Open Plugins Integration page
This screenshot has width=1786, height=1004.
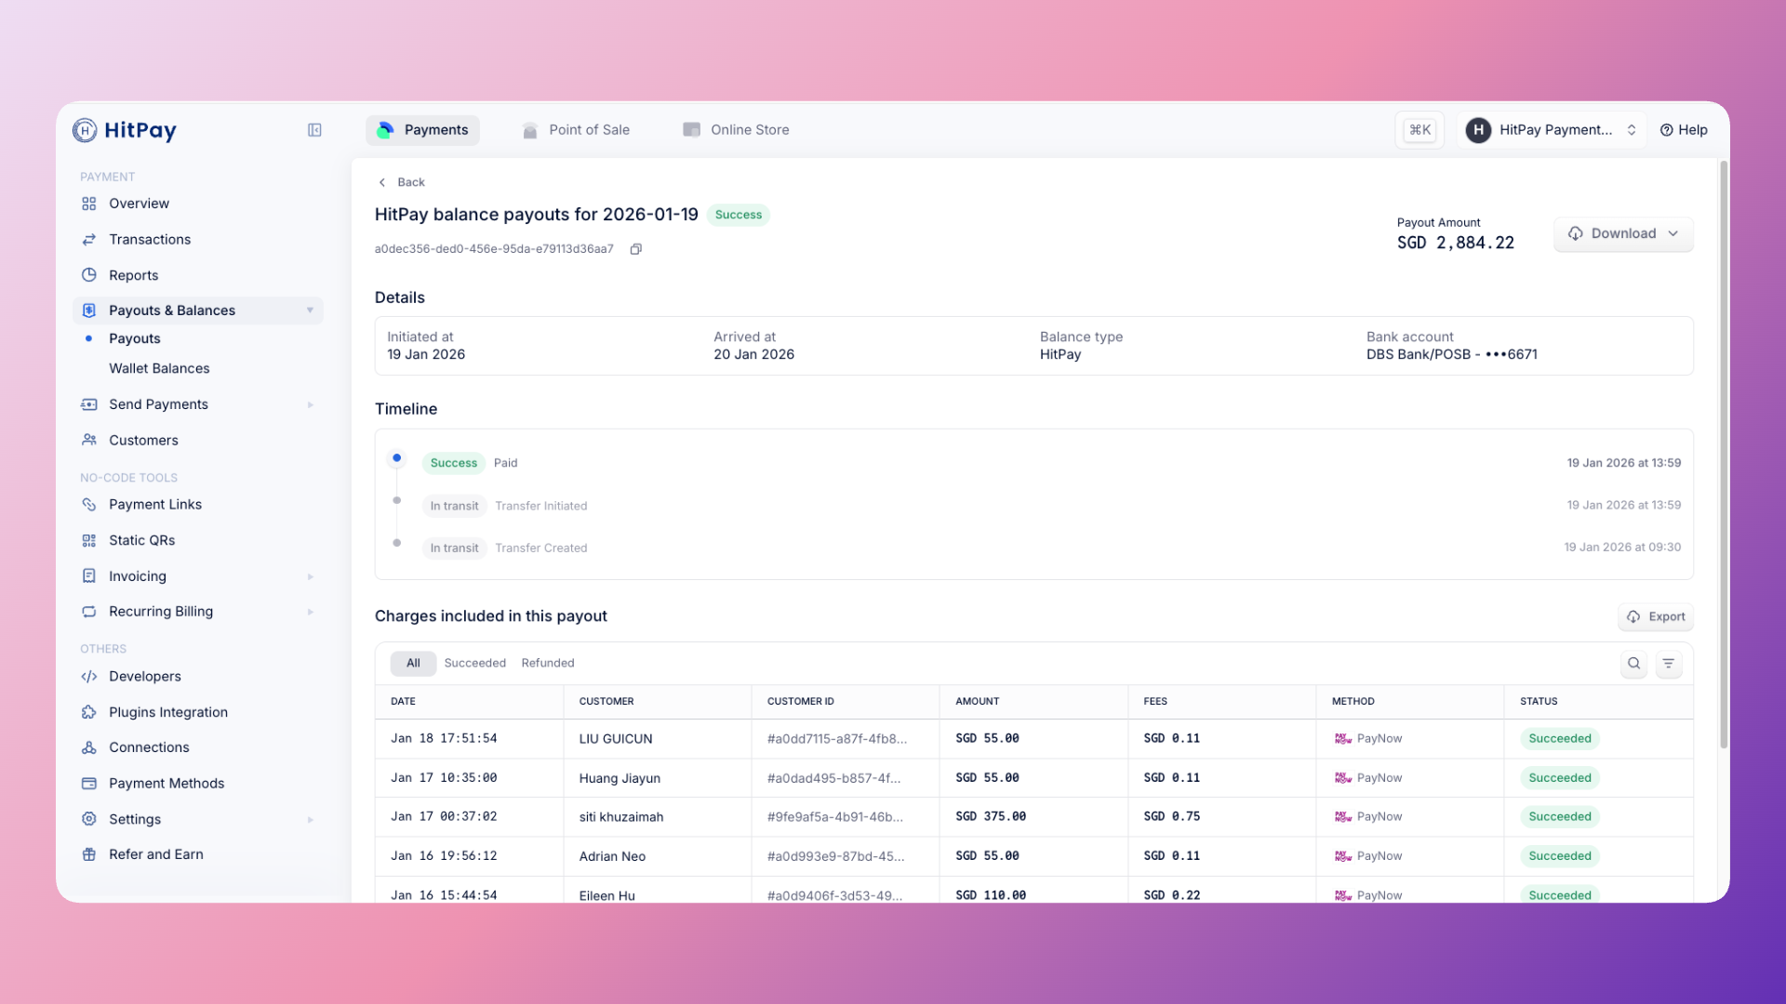point(167,712)
